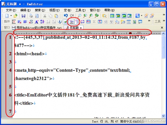Create a new file with the New icon
This screenshot has width=167, height=125.
7,16
